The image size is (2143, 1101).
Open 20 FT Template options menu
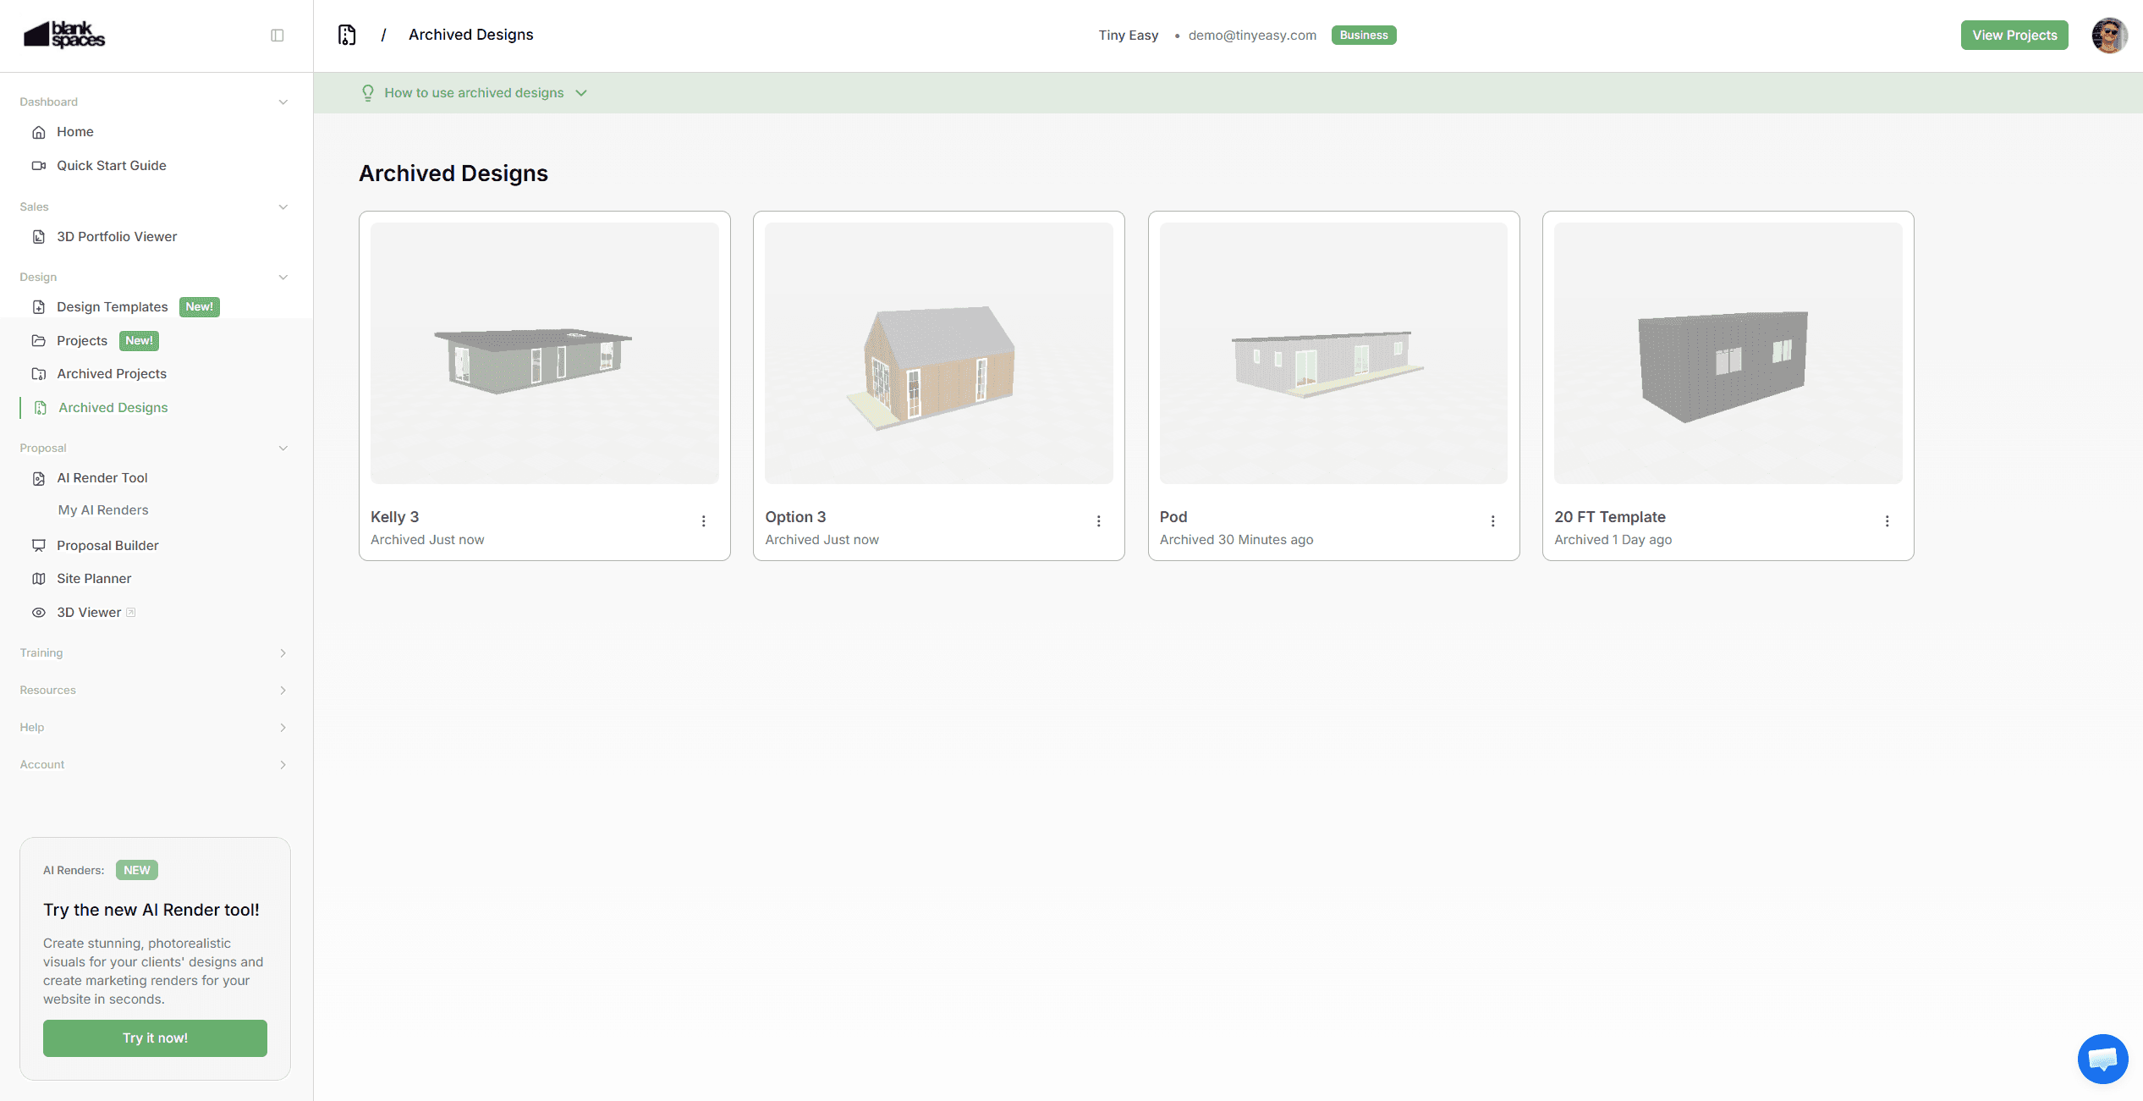coord(1887,521)
